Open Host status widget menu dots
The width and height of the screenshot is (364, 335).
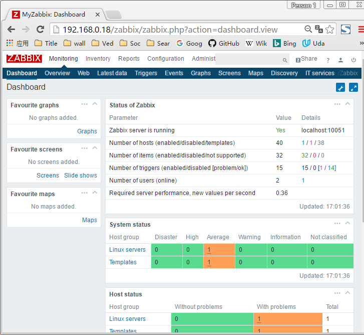pyautogui.click(x=337, y=293)
